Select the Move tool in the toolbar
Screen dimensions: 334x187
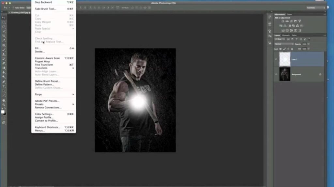(x=4, y=18)
